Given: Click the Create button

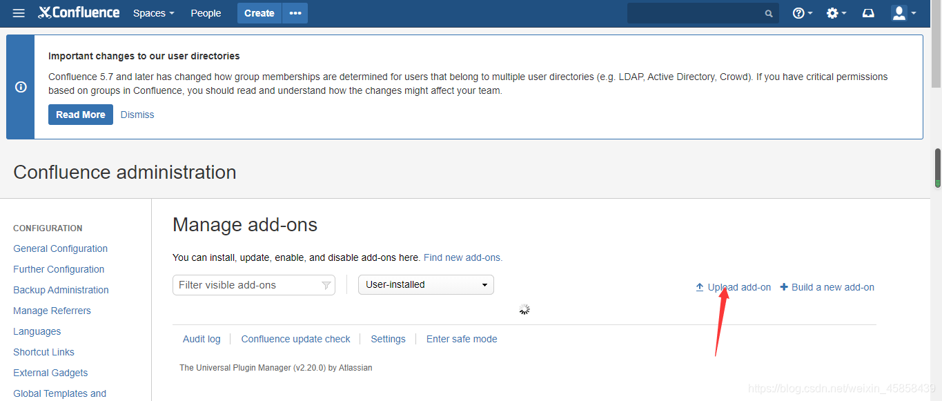Looking at the screenshot, I should [x=259, y=13].
